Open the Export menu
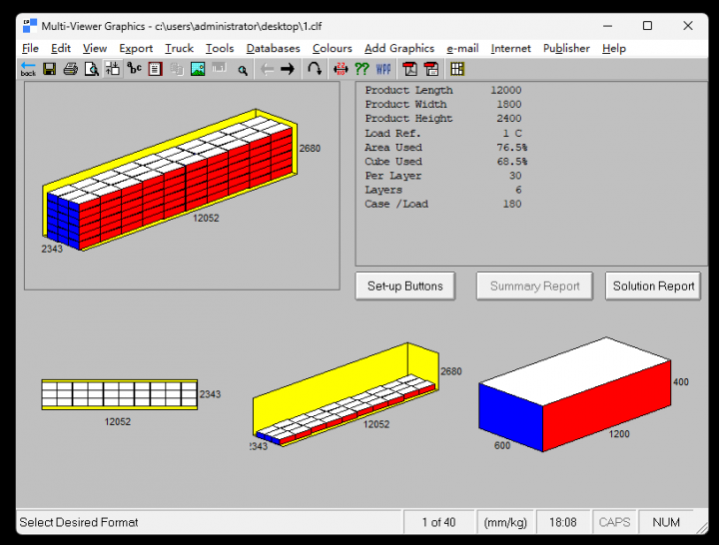Image resolution: width=719 pixels, height=545 pixels. [136, 48]
